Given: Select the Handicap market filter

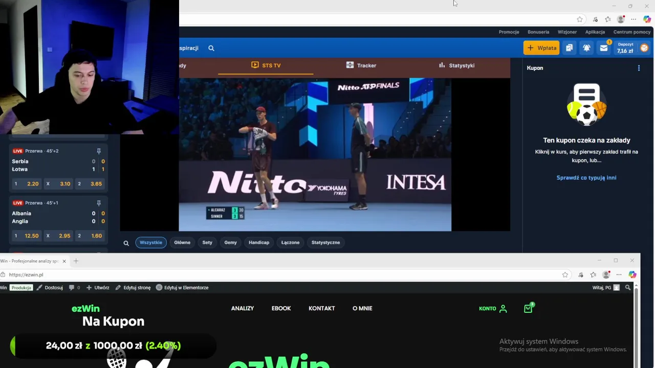Looking at the screenshot, I should [x=259, y=243].
